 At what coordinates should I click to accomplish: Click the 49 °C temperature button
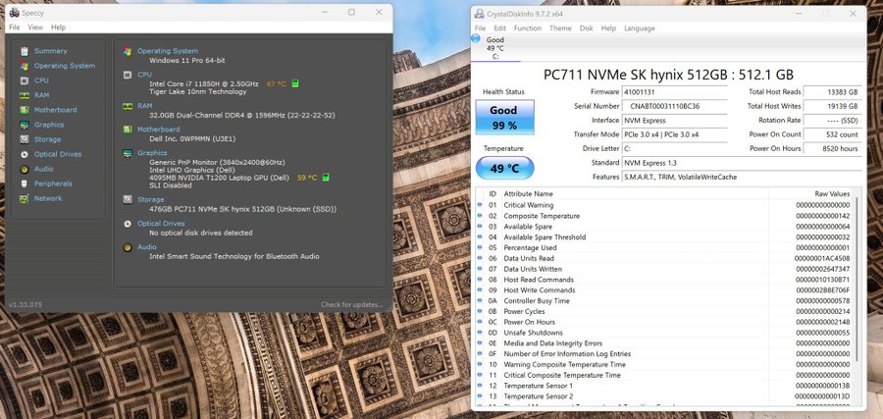(x=503, y=168)
